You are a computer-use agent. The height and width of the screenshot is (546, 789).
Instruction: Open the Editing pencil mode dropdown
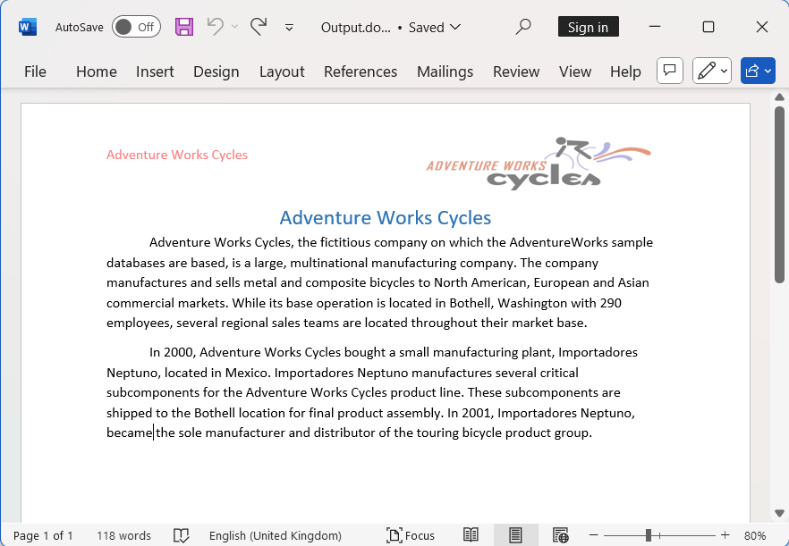(712, 71)
